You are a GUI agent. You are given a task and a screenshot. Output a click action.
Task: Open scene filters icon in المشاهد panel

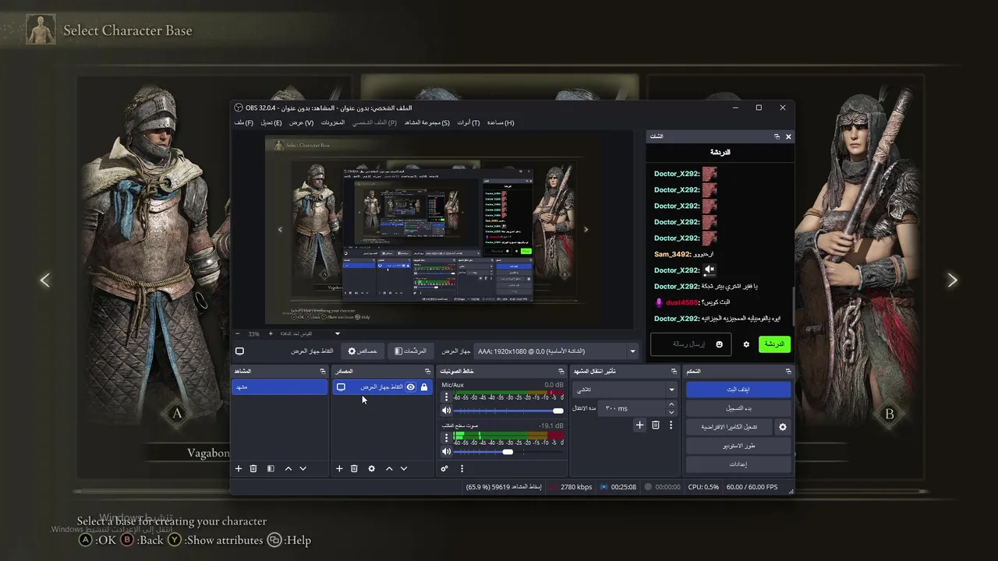pyautogui.click(x=271, y=468)
